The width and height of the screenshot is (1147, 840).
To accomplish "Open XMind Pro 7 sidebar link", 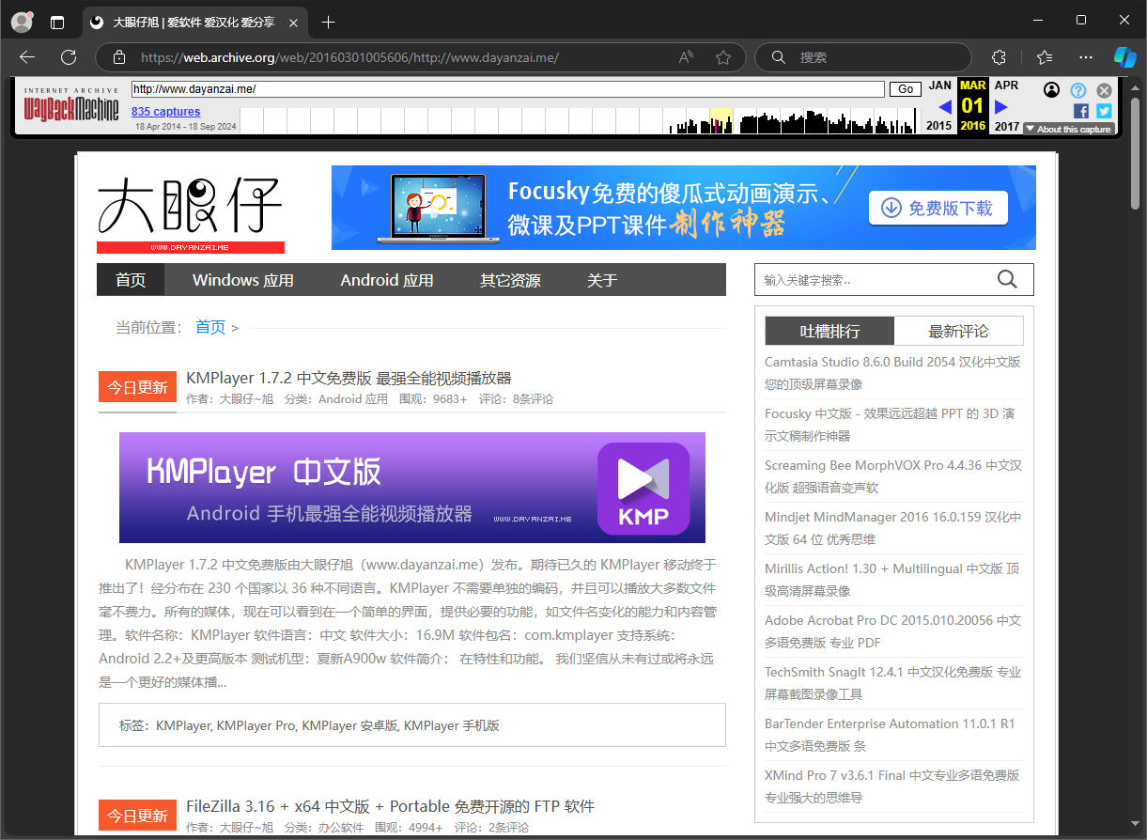I will coord(891,786).
